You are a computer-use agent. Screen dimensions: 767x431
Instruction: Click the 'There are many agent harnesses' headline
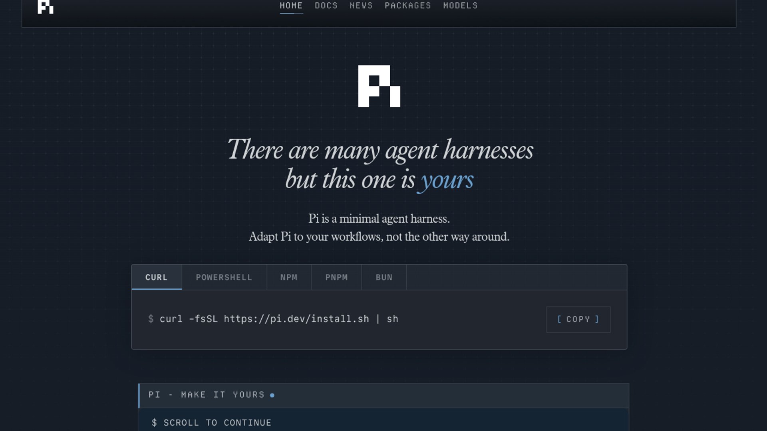[380, 150]
